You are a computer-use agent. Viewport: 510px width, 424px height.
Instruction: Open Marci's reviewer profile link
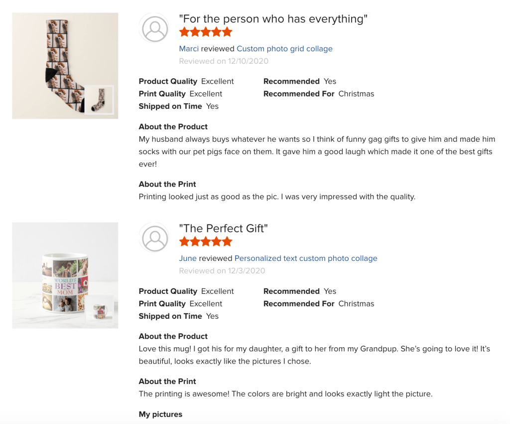pyautogui.click(x=189, y=49)
